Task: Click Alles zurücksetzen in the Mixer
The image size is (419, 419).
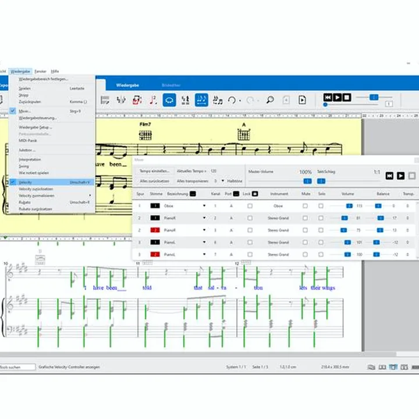Action: click(154, 181)
